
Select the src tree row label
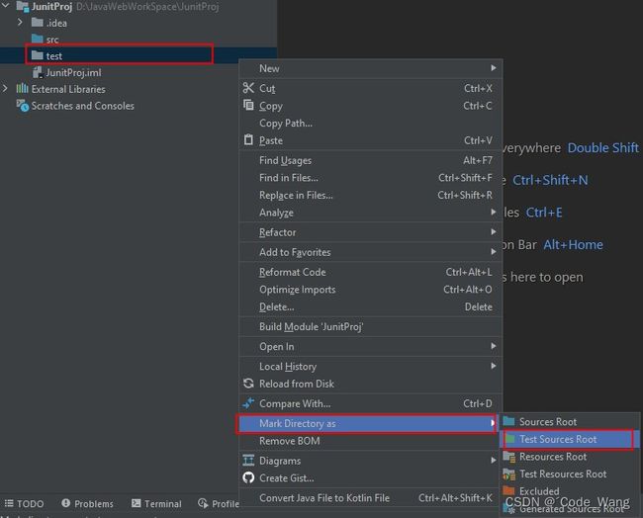(x=52, y=40)
